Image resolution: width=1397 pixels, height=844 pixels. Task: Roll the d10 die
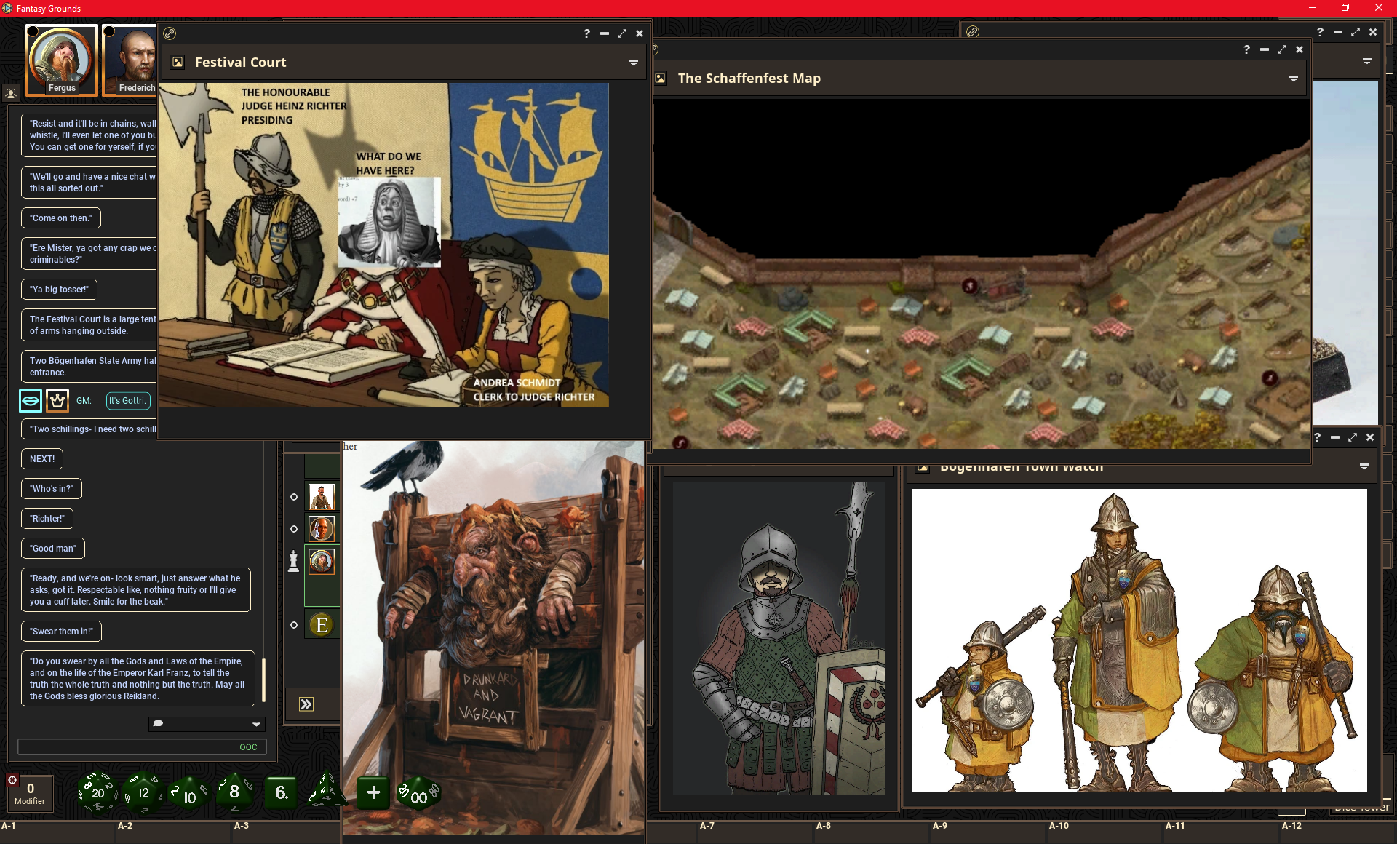pyautogui.click(x=188, y=794)
